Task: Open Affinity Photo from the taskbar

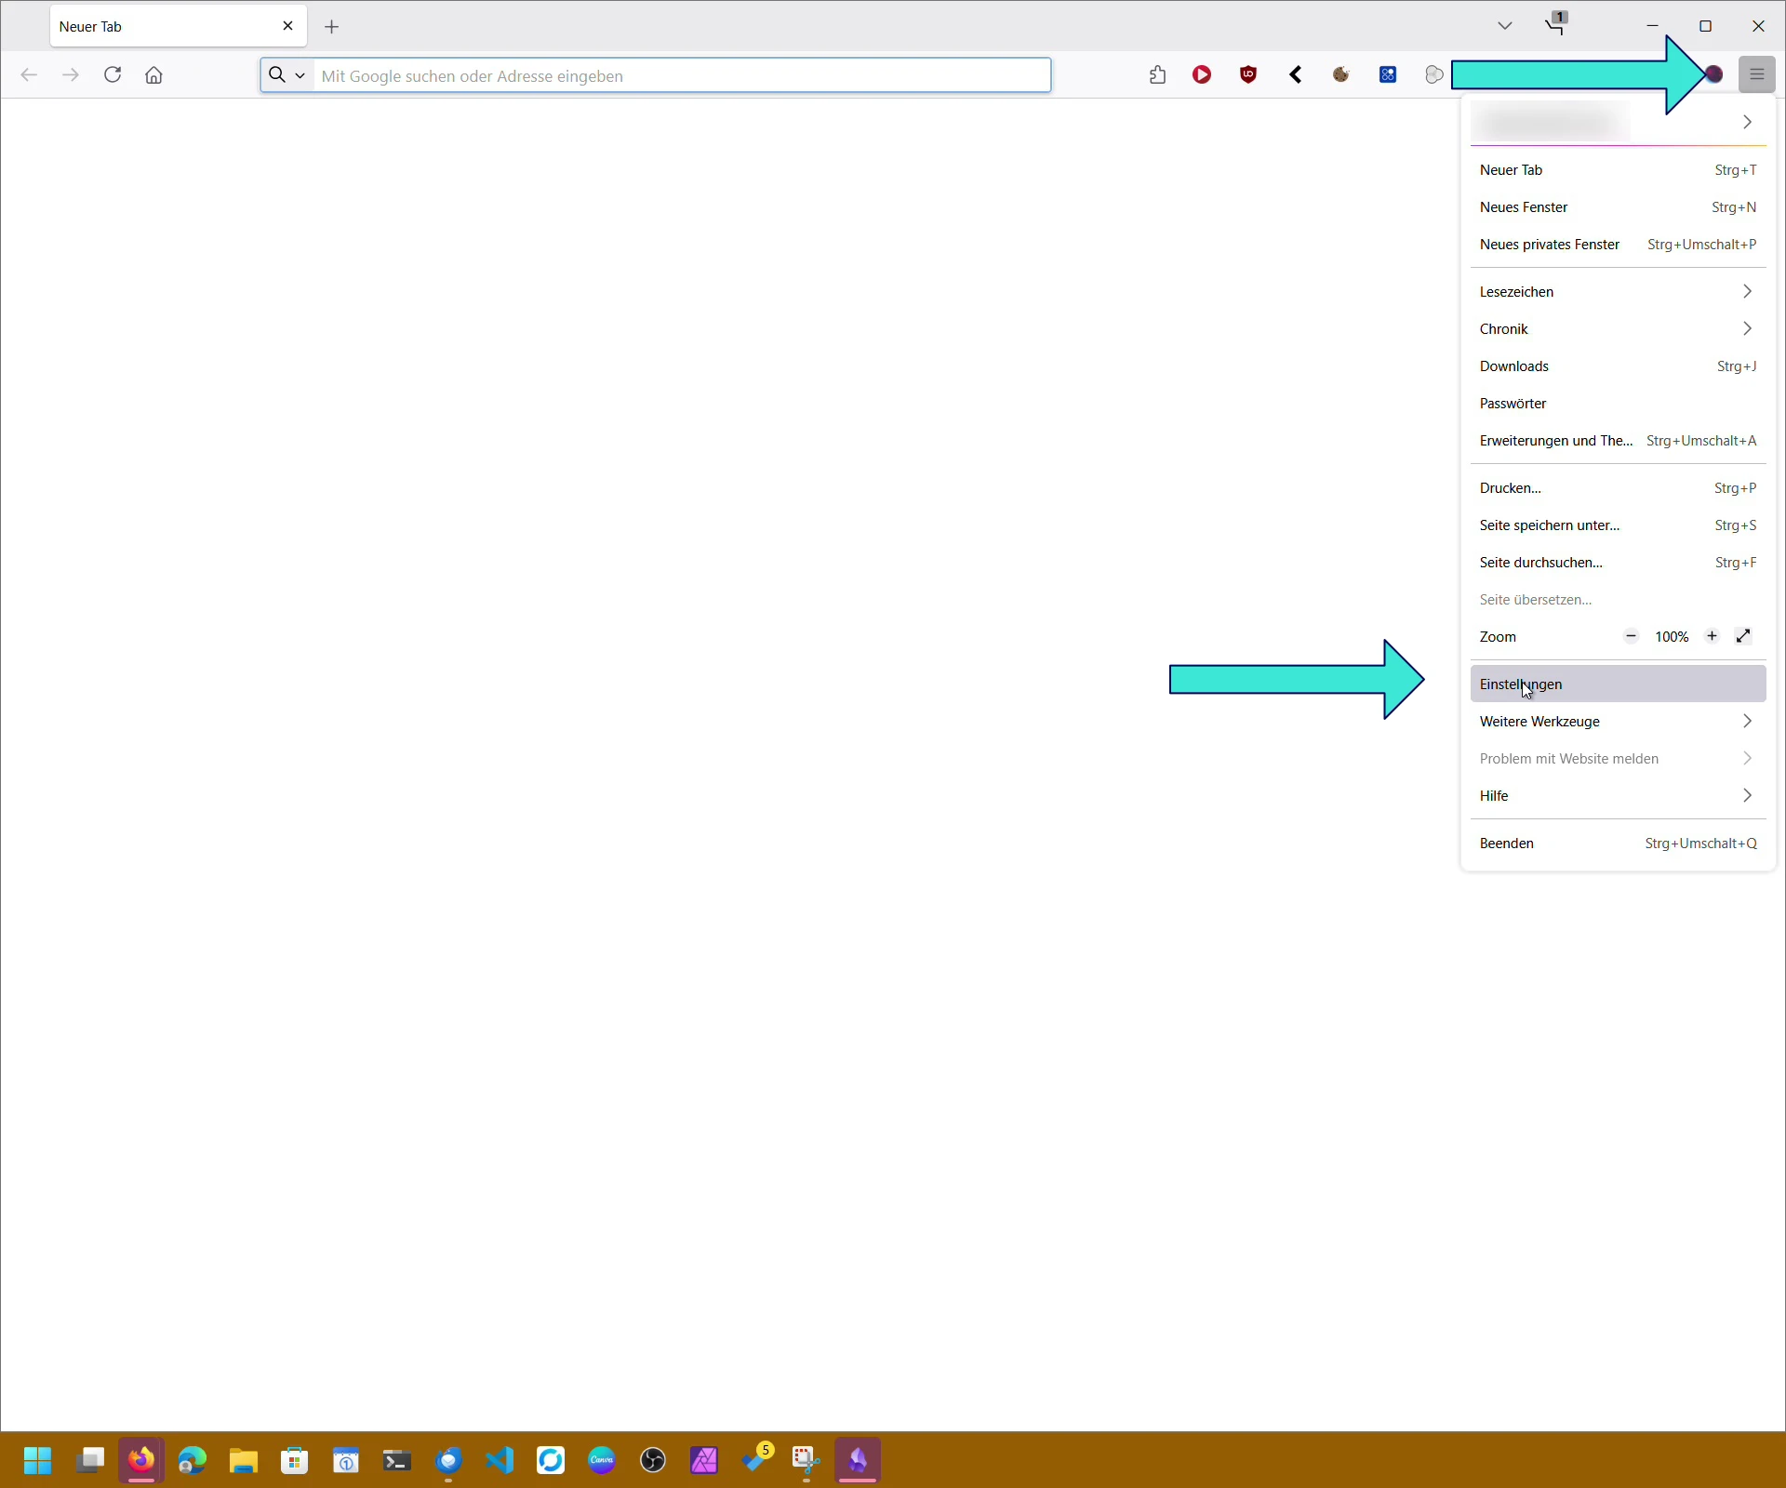Action: coord(704,1461)
